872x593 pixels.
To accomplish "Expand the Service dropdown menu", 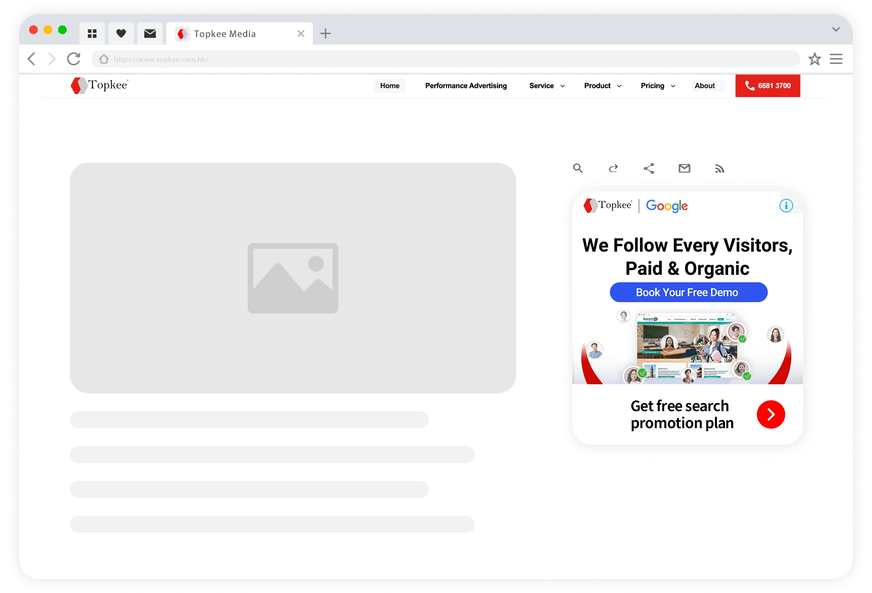I will click(547, 86).
